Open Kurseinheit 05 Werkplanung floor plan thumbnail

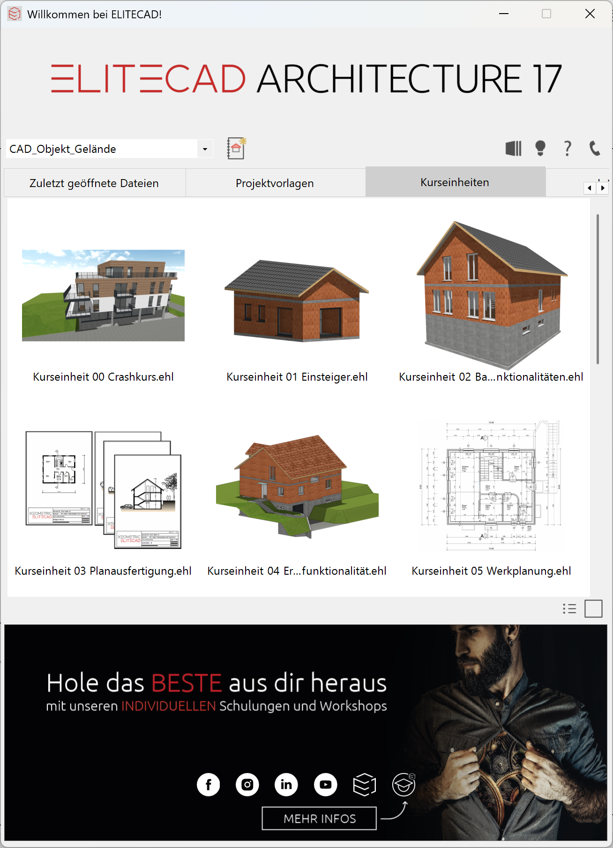click(x=491, y=485)
